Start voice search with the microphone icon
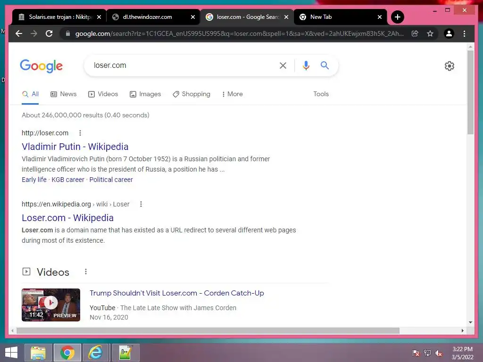Image resolution: width=483 pixels, height=362 pixels. point(306,66)
